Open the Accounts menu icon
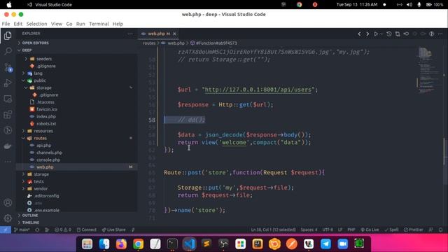 8,202
